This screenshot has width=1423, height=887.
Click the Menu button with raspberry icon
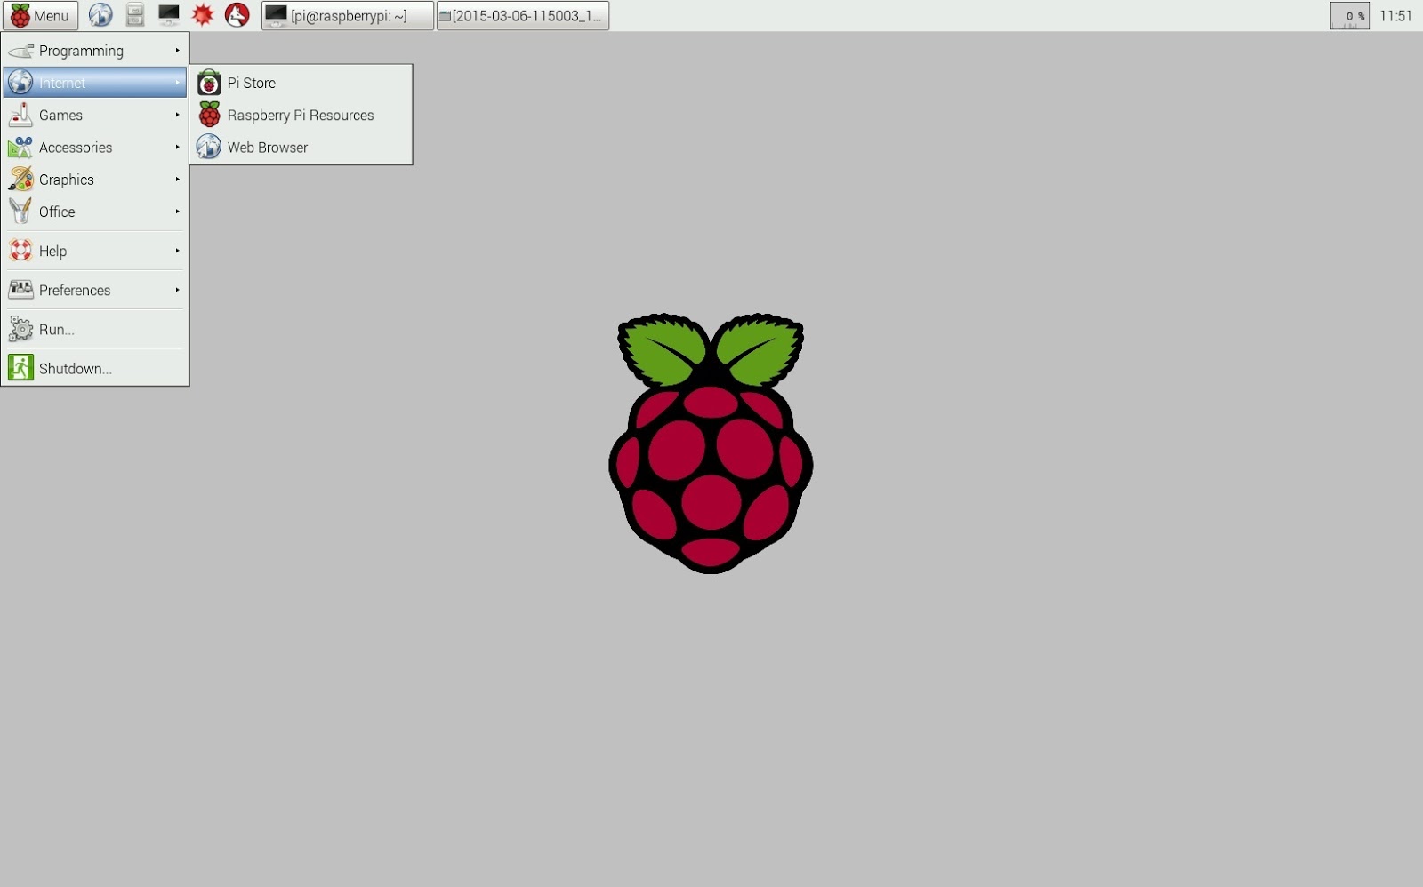[40, 15]
